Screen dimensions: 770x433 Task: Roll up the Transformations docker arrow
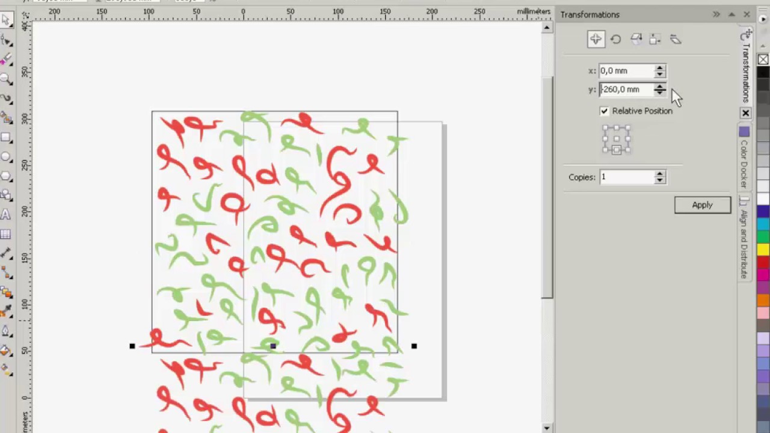pos(731,14)
